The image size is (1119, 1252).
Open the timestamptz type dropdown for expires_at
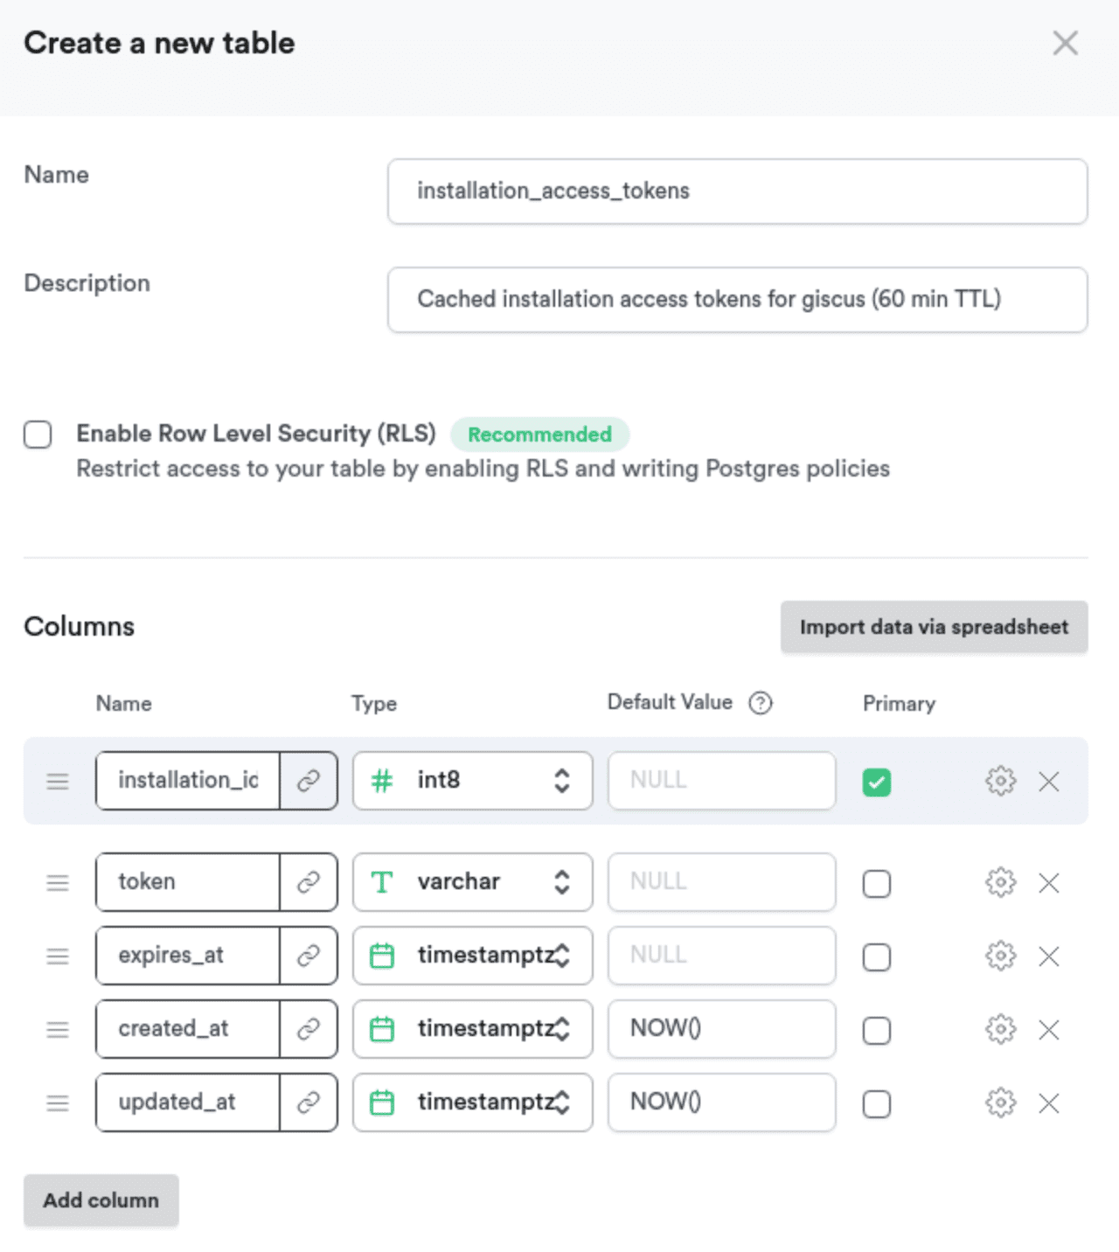coord(472,956)
